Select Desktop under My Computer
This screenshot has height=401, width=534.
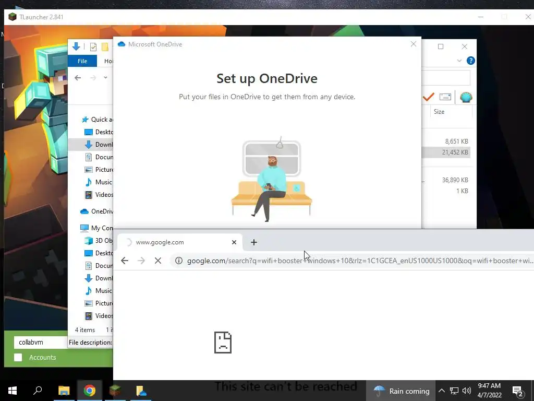pyautogui.click(x=99, y=253)
